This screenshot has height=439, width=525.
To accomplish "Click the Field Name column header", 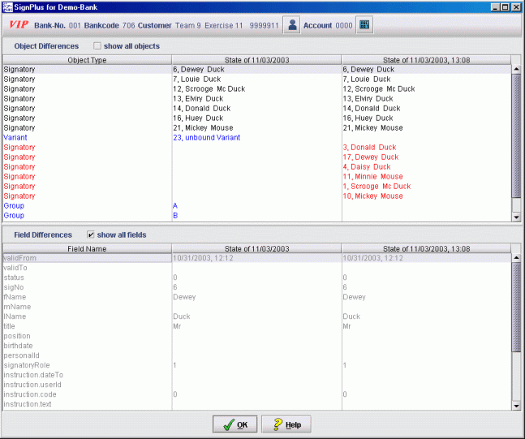I will (x=86, y=248).
